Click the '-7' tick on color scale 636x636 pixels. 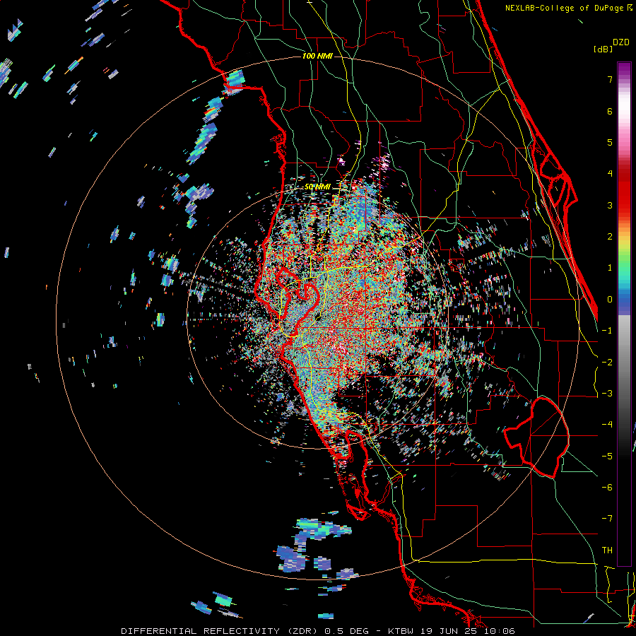607,519
